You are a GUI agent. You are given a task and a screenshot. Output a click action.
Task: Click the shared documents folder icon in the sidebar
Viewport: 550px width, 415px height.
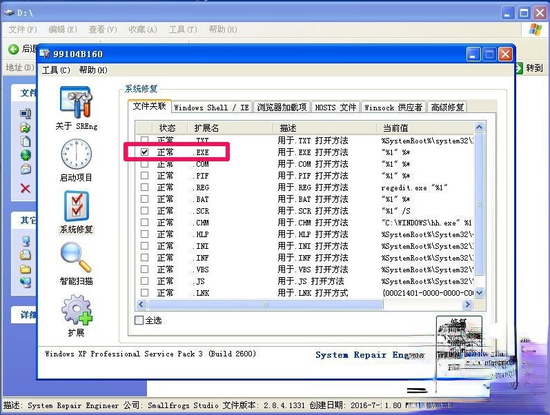(x=26, y=269)
